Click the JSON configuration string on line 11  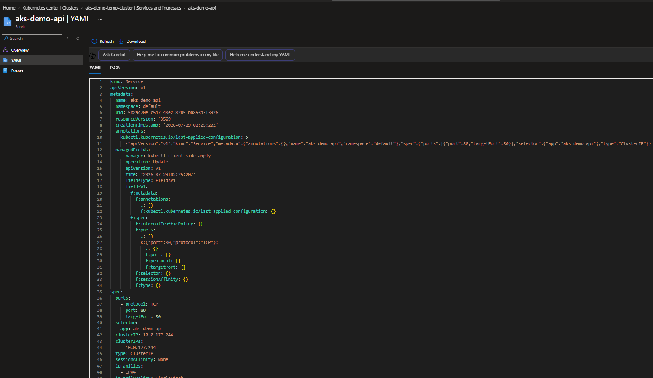click(x=388, y=143)
